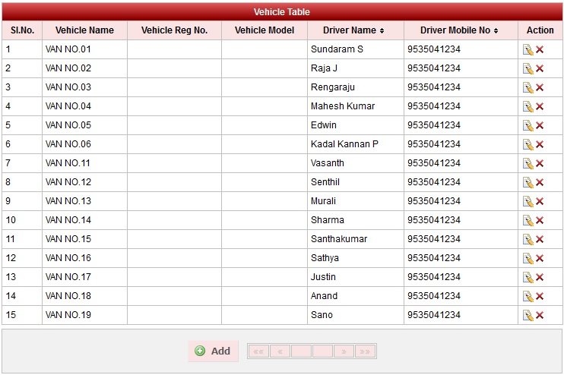
Task: Edit the VAN NO.11 entry
Action: pos(528,163)
